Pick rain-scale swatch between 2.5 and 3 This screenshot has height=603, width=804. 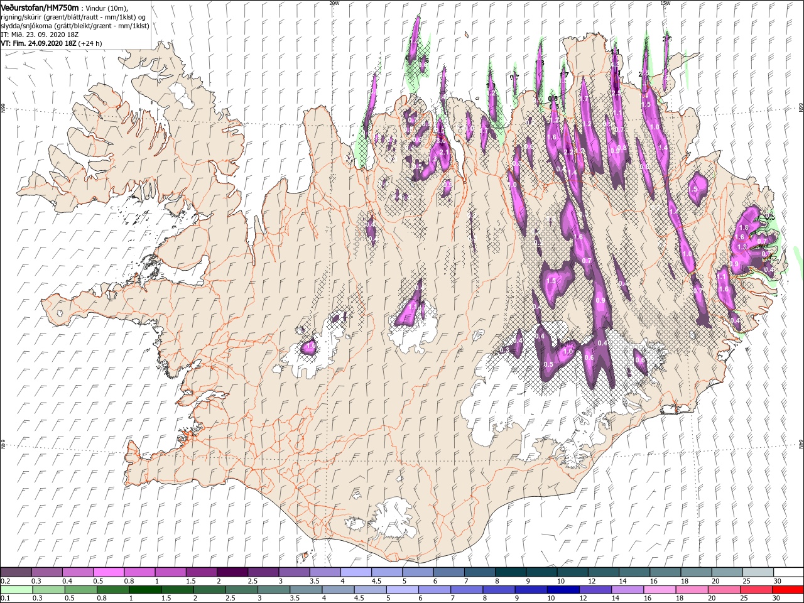coord(242,590)
